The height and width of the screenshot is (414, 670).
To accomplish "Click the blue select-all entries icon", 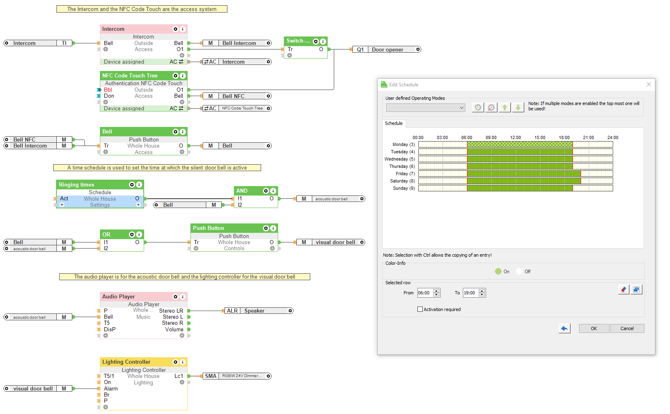I will pyautogui.click(x=636, y=290).
